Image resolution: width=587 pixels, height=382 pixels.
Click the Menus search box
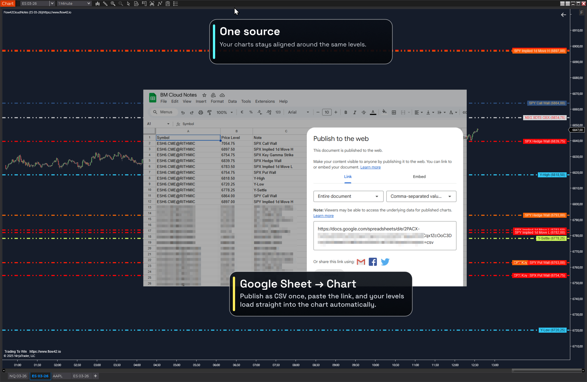point(164,112)
